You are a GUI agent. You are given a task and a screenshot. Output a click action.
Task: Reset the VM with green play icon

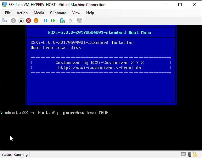53,21
